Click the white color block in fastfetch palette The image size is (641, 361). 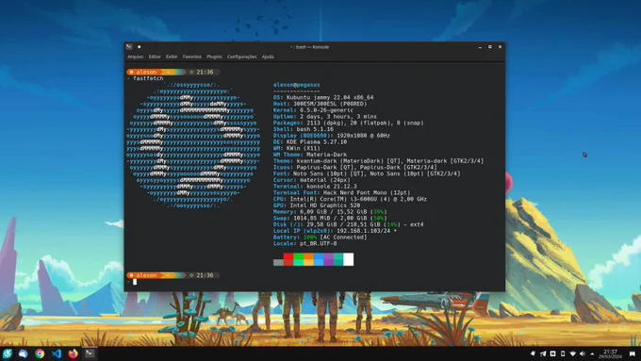(349, 259)
